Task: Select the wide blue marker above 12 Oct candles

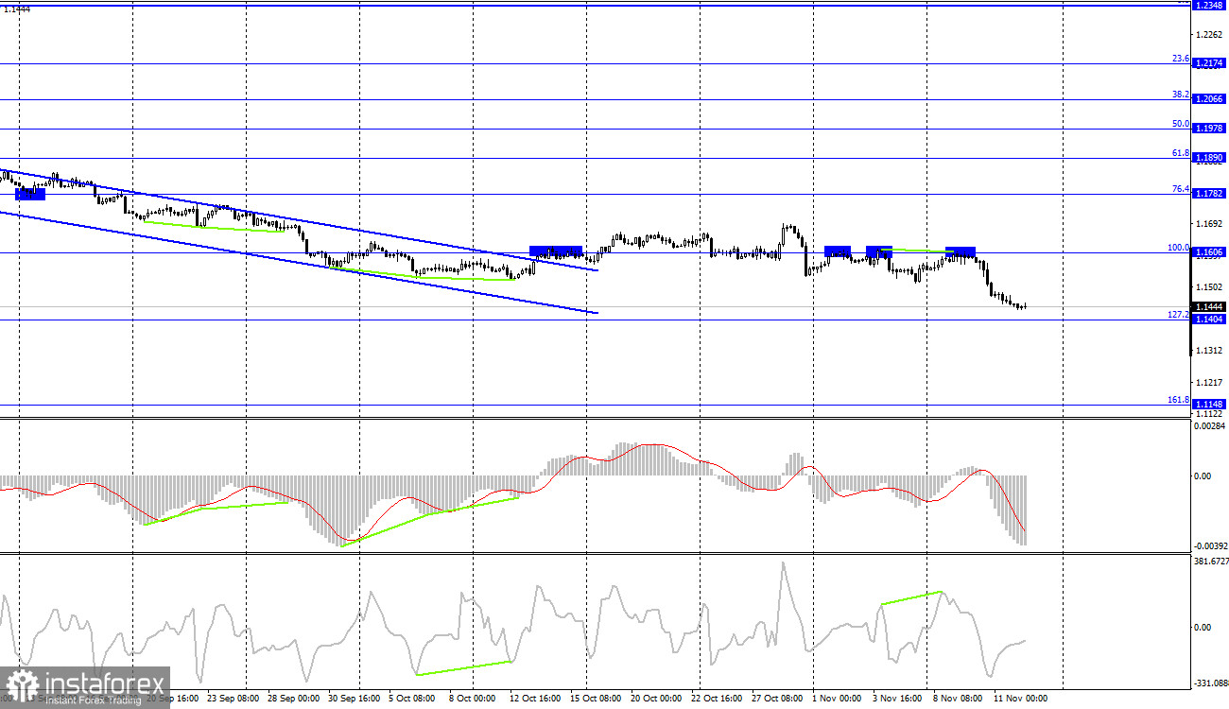Action: (x=556, y=252)
